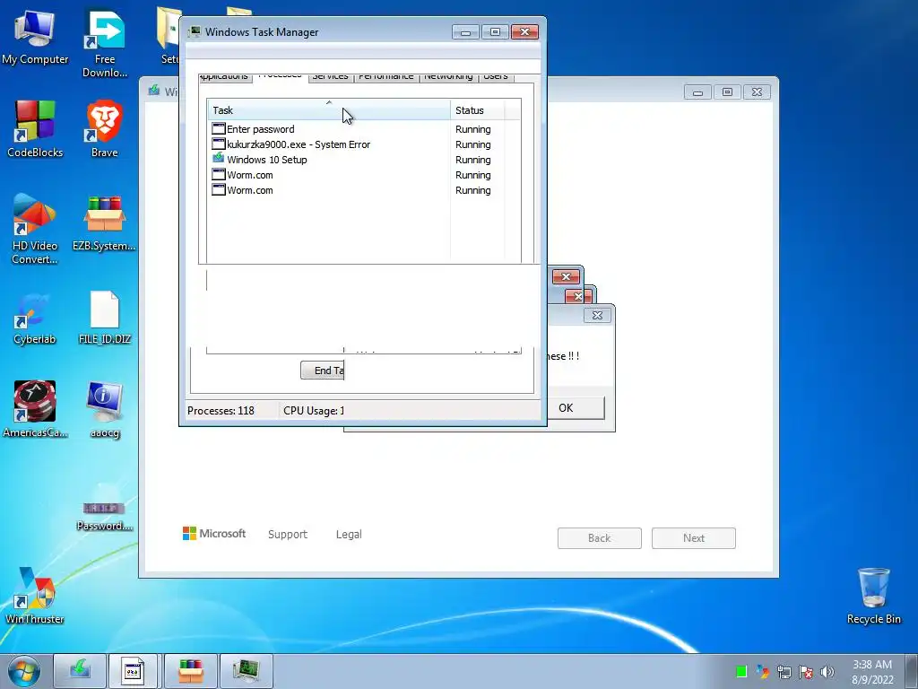The width and height of the screenshot is (918, 689).
Task: Open the Free Download shortcut icon
Action: [x=105, y=43]
